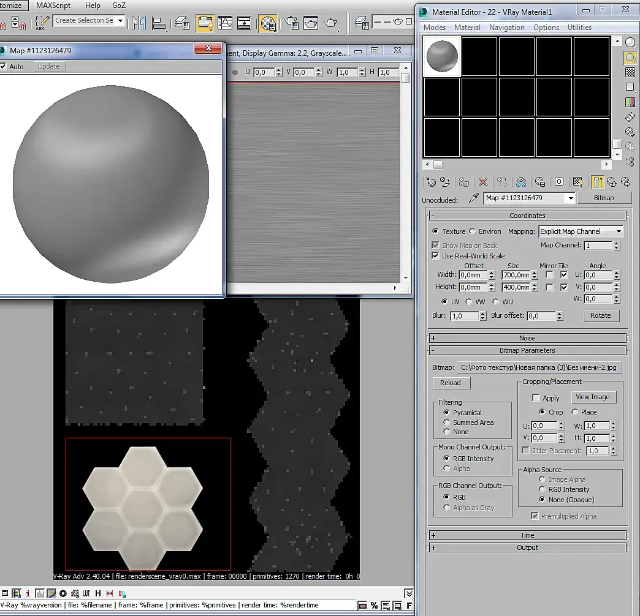Uncheck Use Real-World Scale
Viewport: 640px width, 616px height.
[x=436, y=256]
